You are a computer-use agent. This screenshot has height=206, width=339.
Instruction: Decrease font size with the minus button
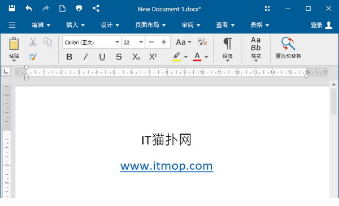151,42
